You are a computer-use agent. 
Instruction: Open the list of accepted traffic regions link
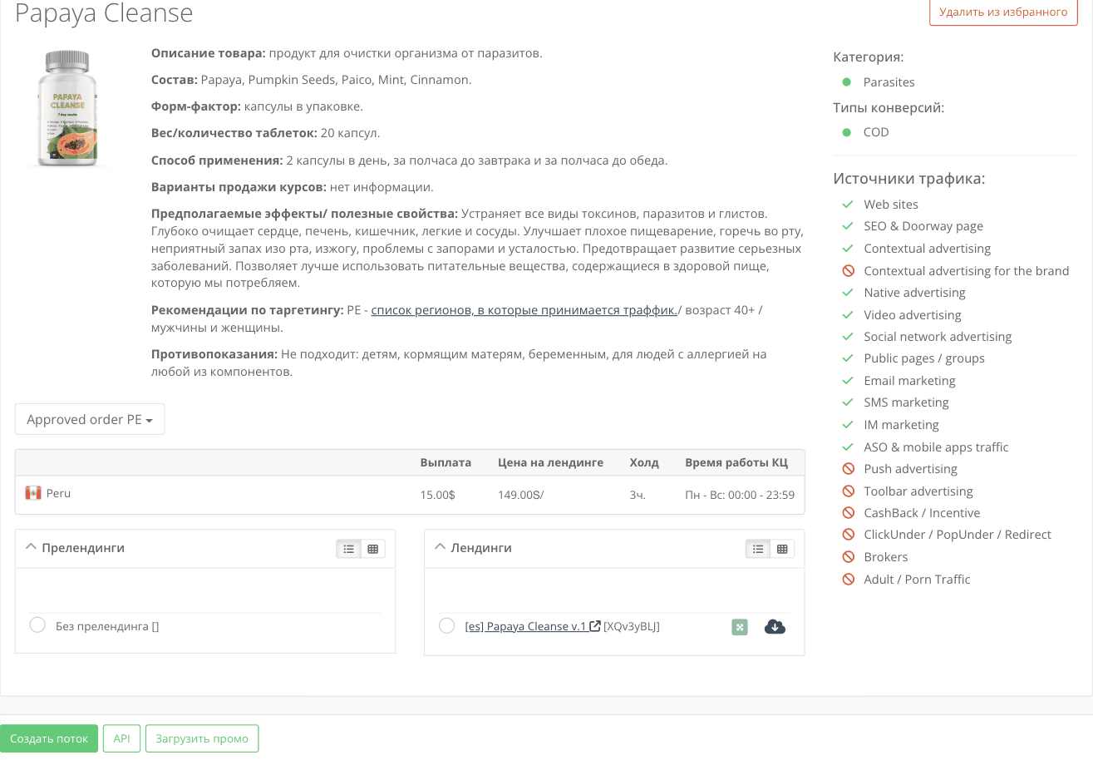[x=524, y=310]
